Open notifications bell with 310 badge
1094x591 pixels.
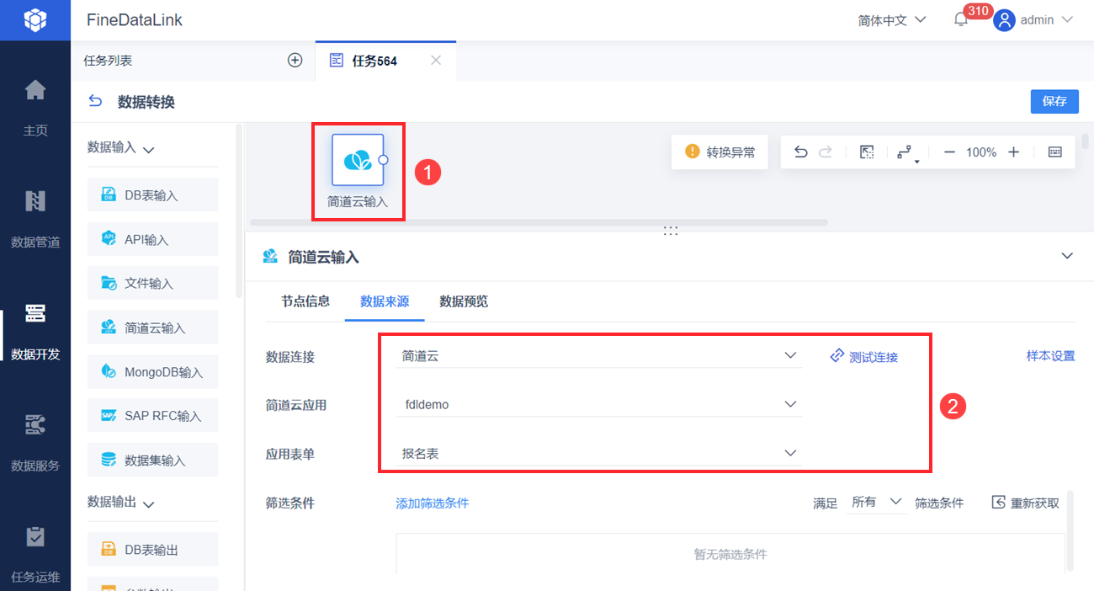(961, 19)
